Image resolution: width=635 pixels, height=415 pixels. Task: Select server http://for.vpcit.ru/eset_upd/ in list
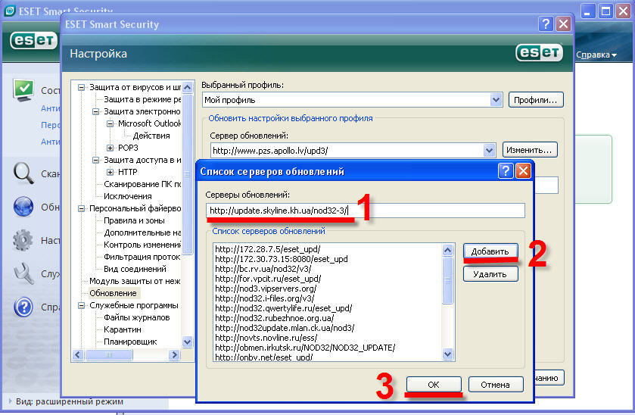(x=268, y=279)
